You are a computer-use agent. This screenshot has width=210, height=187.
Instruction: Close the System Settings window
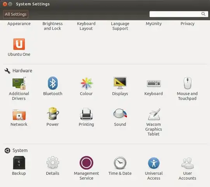[5, 4]
